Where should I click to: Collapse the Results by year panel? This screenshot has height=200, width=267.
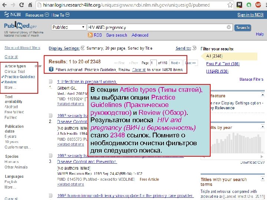pos(263,127)
